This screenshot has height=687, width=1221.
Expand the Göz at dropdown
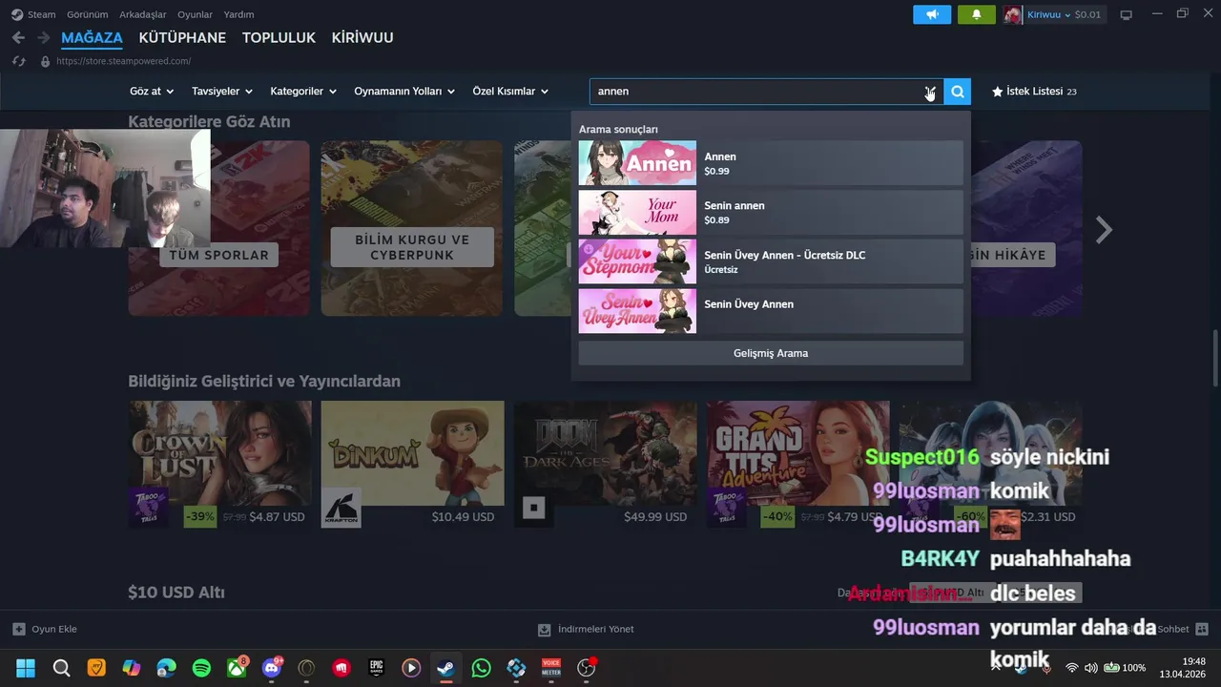[152, 92]
